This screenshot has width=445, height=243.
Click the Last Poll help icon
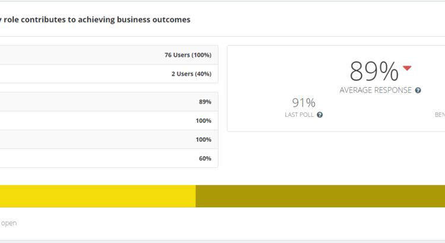320,115
